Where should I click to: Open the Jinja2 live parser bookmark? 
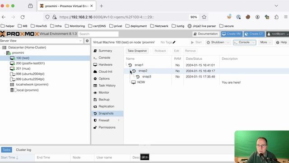pos(202,26)
